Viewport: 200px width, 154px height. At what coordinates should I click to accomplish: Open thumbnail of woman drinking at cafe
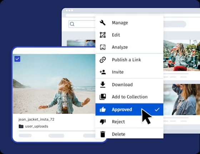pyautogui.click(x=182, y=55)
